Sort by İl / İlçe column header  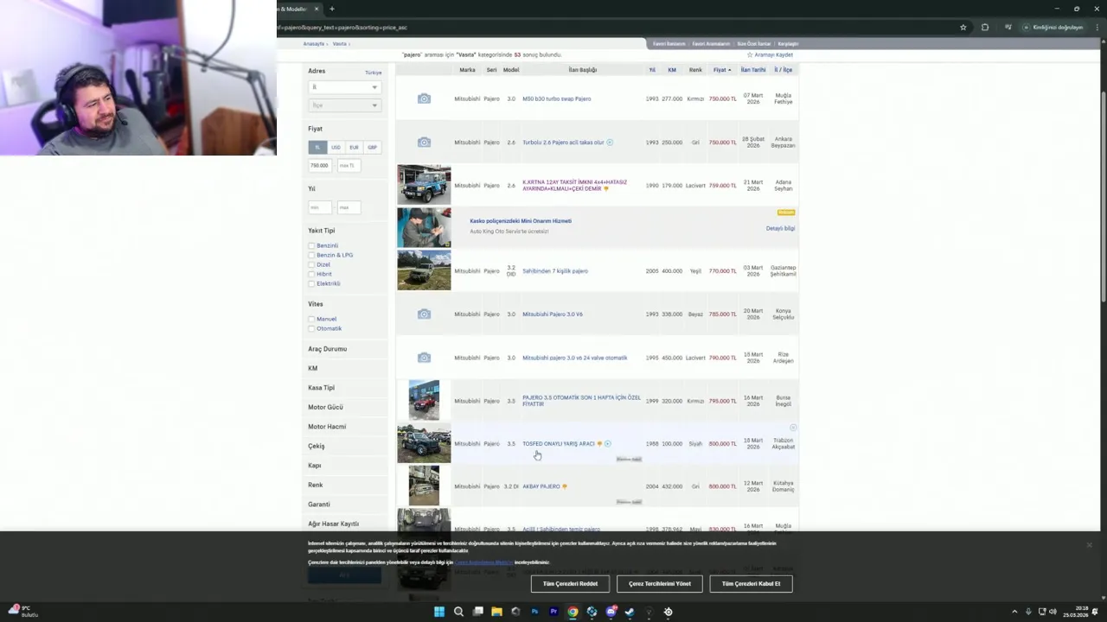(x=784, y=70)
